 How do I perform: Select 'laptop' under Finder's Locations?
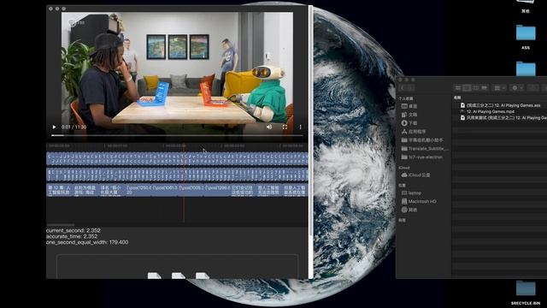point(412,192)
